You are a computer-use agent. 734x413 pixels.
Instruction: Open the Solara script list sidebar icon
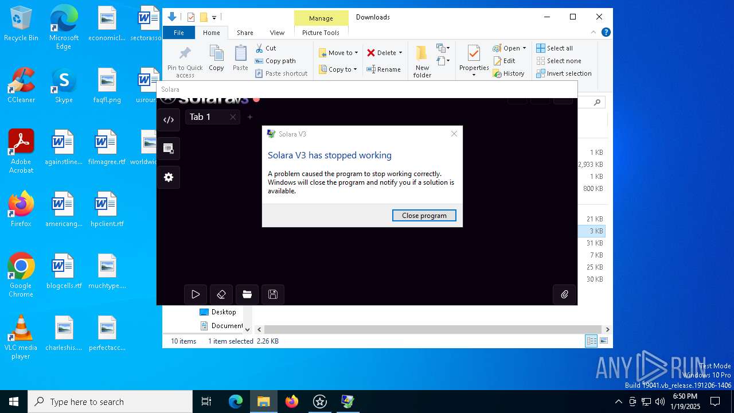coord(169,149)
